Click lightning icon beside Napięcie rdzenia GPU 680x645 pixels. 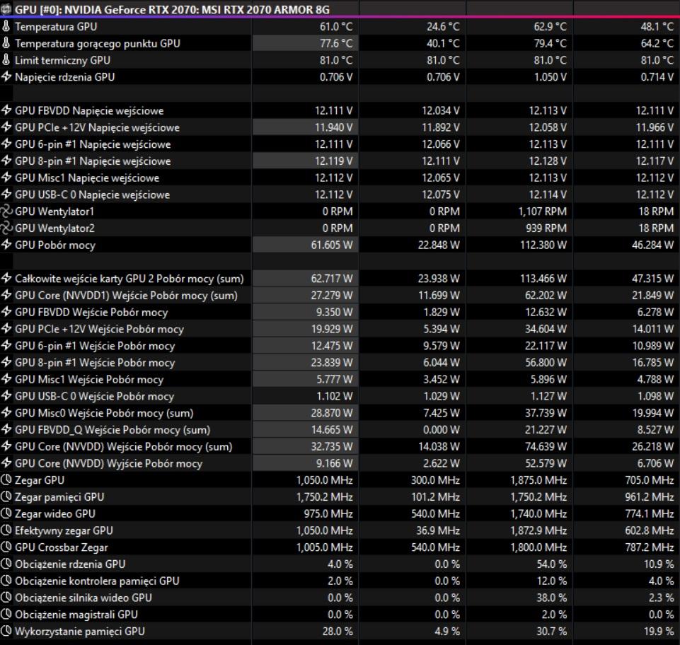[x=6, y=76]
